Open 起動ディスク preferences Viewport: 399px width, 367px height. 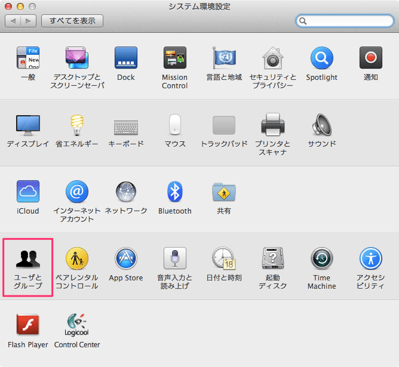pos(273,258)
